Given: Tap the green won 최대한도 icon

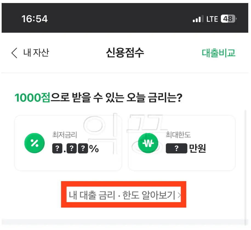Looking at the screenshot, I should click(148, 143).
